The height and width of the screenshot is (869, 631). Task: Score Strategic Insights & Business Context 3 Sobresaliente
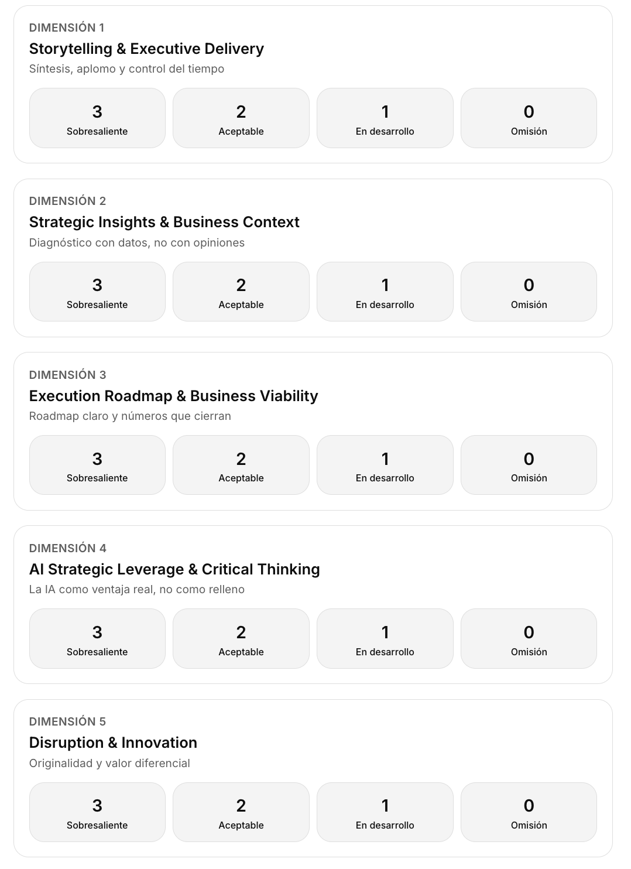[x=97, y=292]
